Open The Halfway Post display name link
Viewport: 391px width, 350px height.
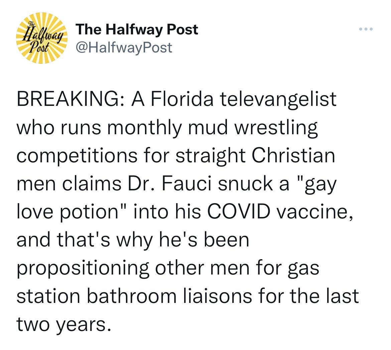point(137,29)
